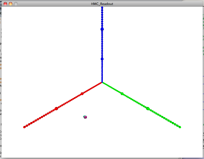Screen dimensions: 204x159
Task: Select the large green sphere farthest from origin
Action: 148,109
